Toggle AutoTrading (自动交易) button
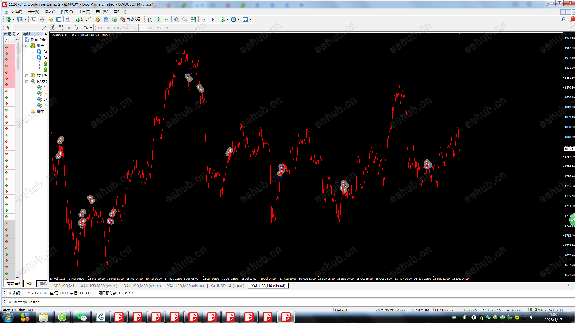Image resolution: width=575 pixels, height=323 pixels. (x=130, y=19)
